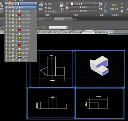This screenshot has height=121, width=128.
Task: Collapse the layer list using the combo box arrow
Action: [x=36, y=4]
